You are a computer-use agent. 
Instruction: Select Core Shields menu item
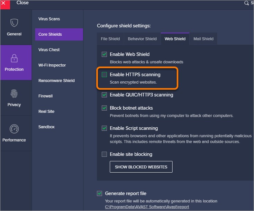[59, 34]
